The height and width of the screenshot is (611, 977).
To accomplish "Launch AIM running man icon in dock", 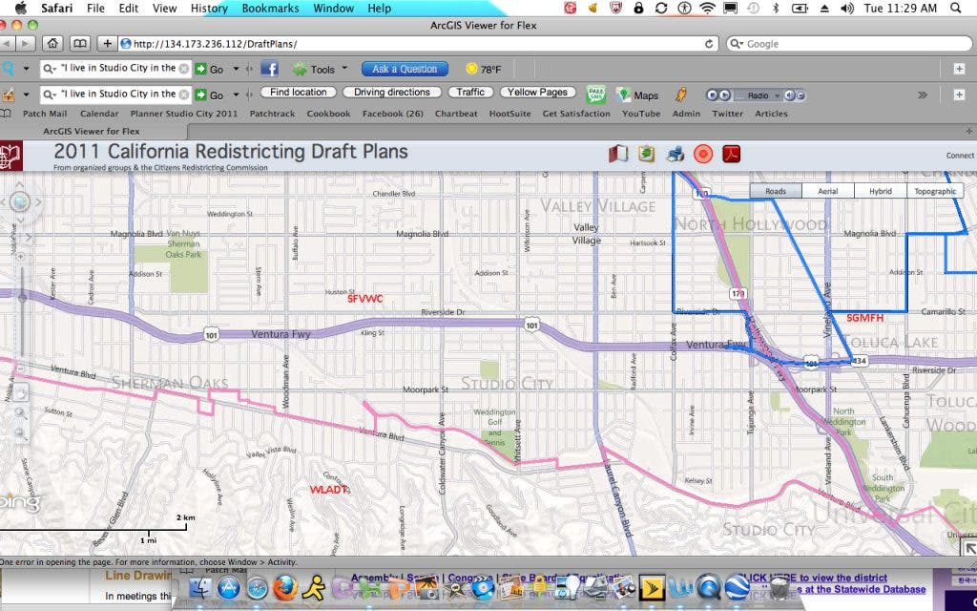I will click(x=313, y=587).
